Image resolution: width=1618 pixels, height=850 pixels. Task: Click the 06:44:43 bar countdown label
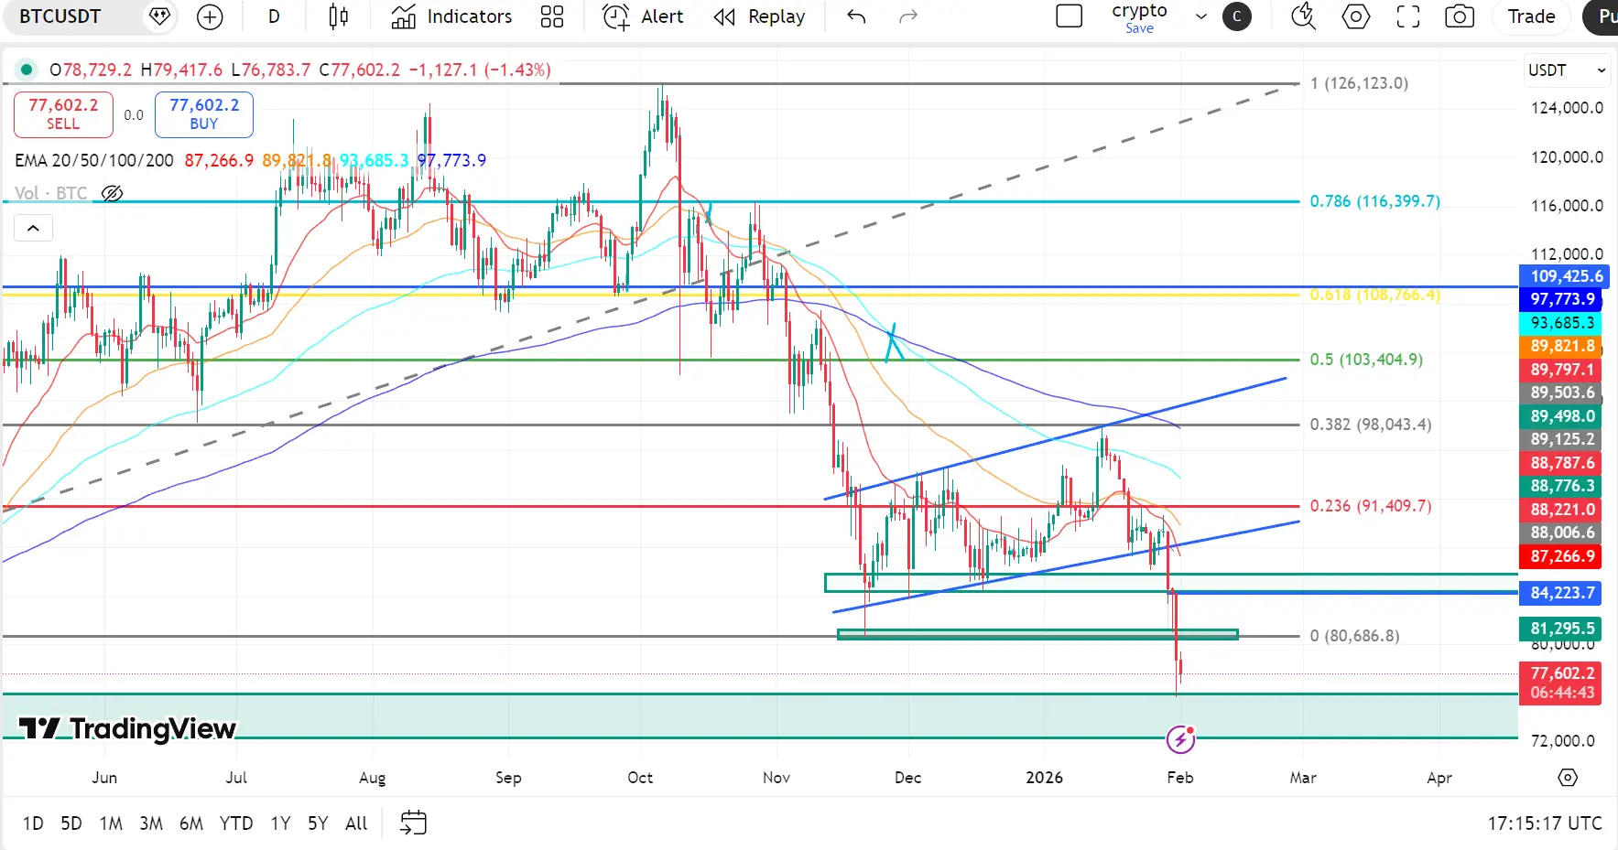tap(1562, 693)
